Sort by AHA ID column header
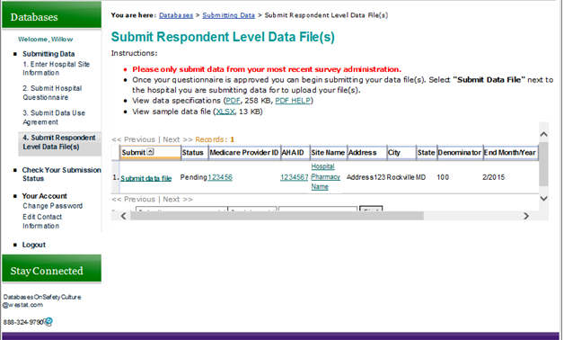The width and height of the screenshot is (564, 340). pyautogui.click(x=295, y=152)
